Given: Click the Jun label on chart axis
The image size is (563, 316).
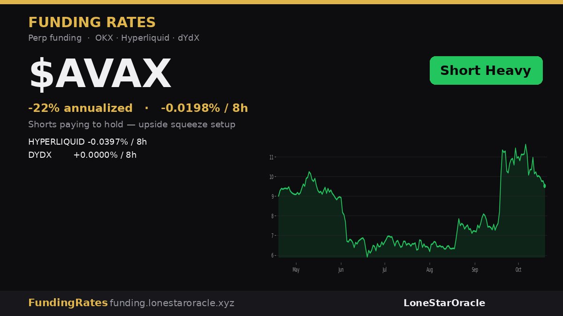Looking at the screenshot, I should 341,270.
